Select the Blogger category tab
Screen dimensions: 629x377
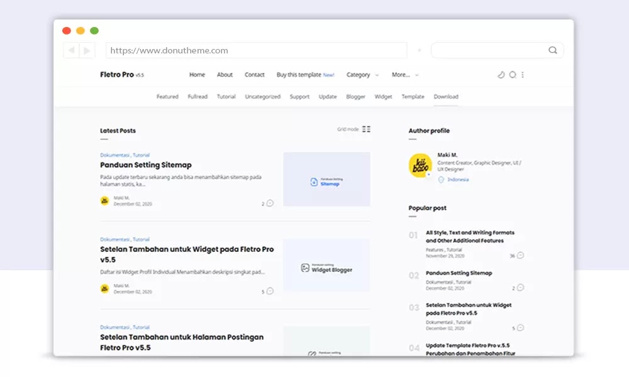click(x=356, y=97)
